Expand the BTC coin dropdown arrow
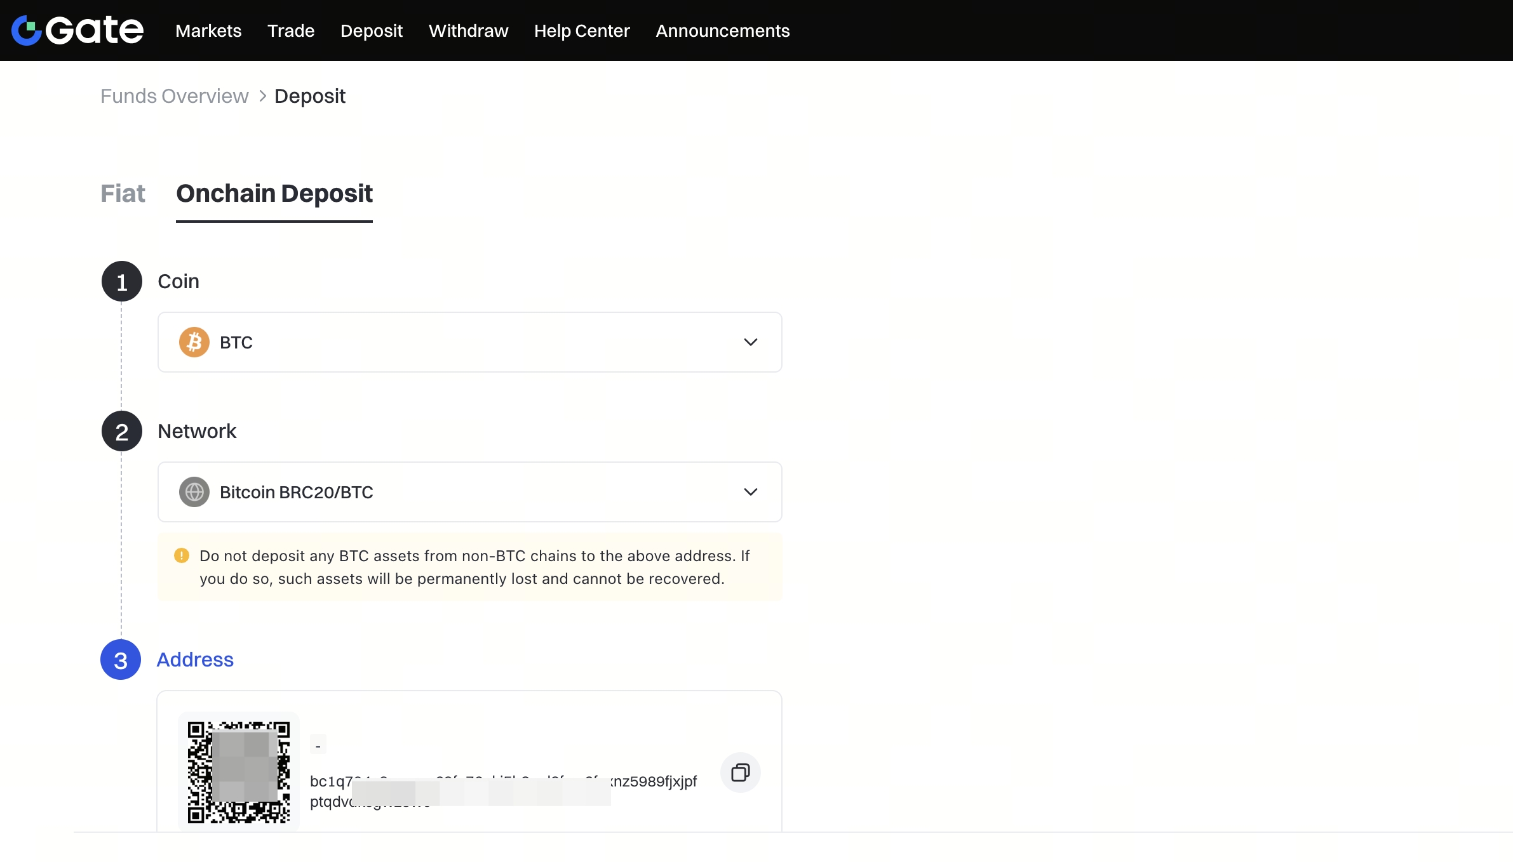Screen dimensions: 1513x862 tap(750, 342)
